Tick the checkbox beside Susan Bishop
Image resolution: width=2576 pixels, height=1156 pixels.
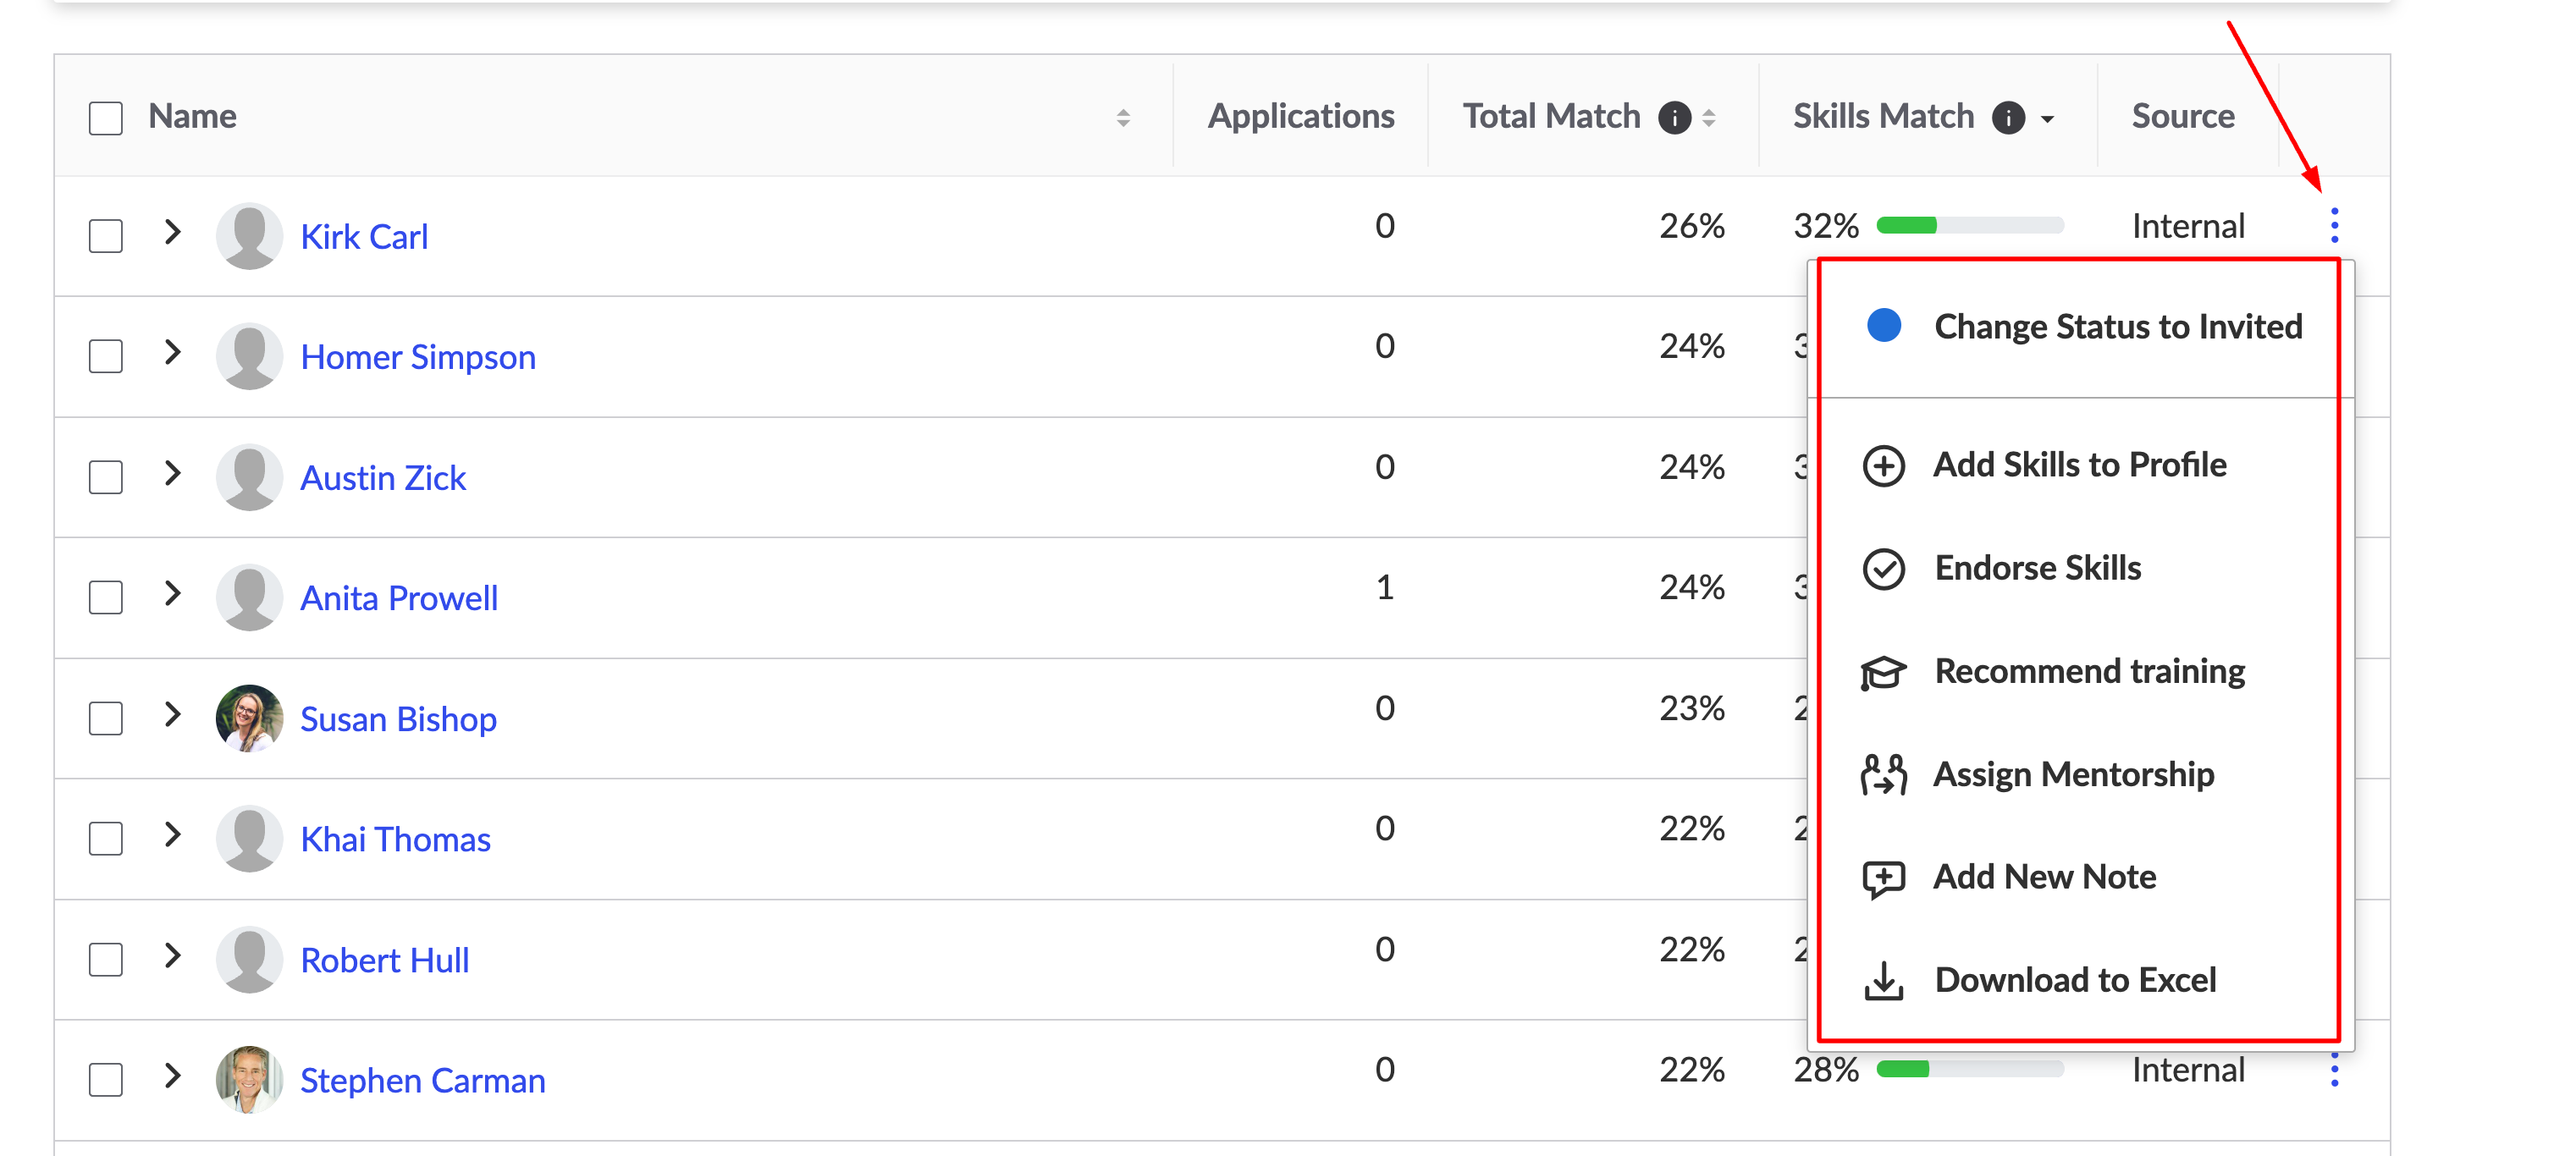pos(106,719)
